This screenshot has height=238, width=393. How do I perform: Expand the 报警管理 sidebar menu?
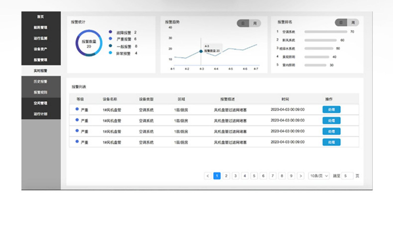tap(41, 60)
